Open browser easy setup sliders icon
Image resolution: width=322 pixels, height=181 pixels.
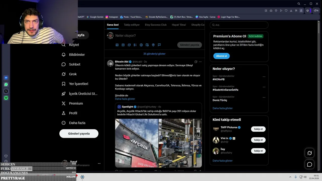tap(296, 11)
